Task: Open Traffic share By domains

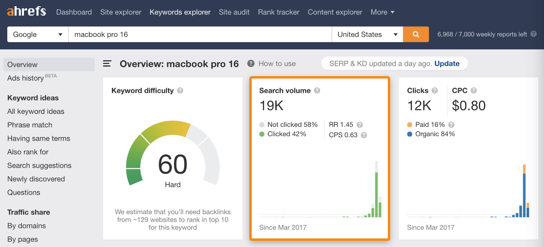Action: pos(27,226)
